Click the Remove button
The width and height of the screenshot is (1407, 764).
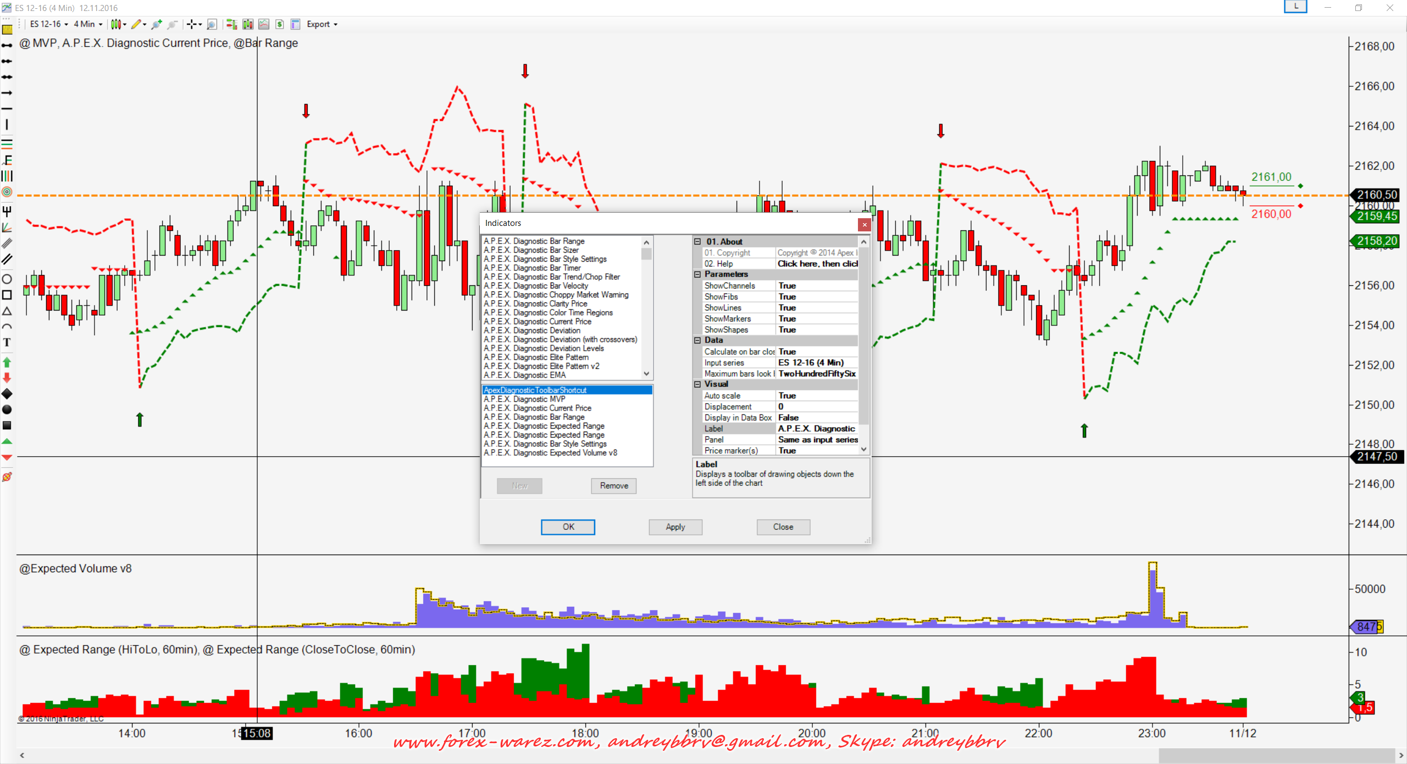(613, 486)
